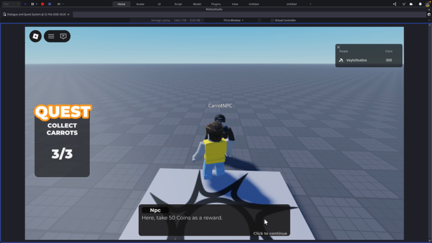This screenshot has height=243, width=432.
Task: Open the first Untitled ribbon tab
Action: coord(254,4)
